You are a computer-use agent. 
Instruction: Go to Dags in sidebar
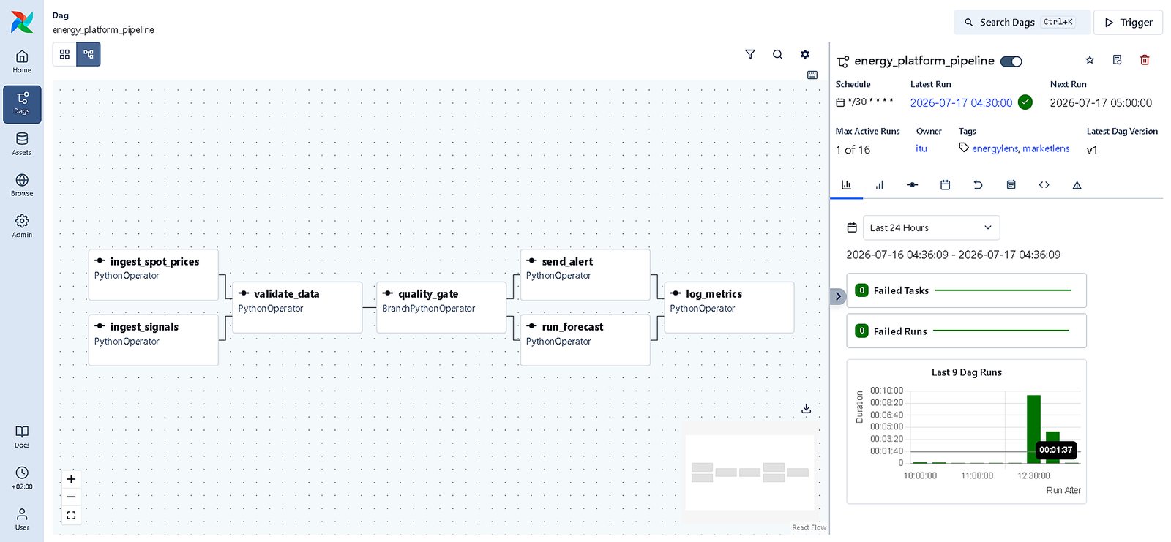(22, 104)
